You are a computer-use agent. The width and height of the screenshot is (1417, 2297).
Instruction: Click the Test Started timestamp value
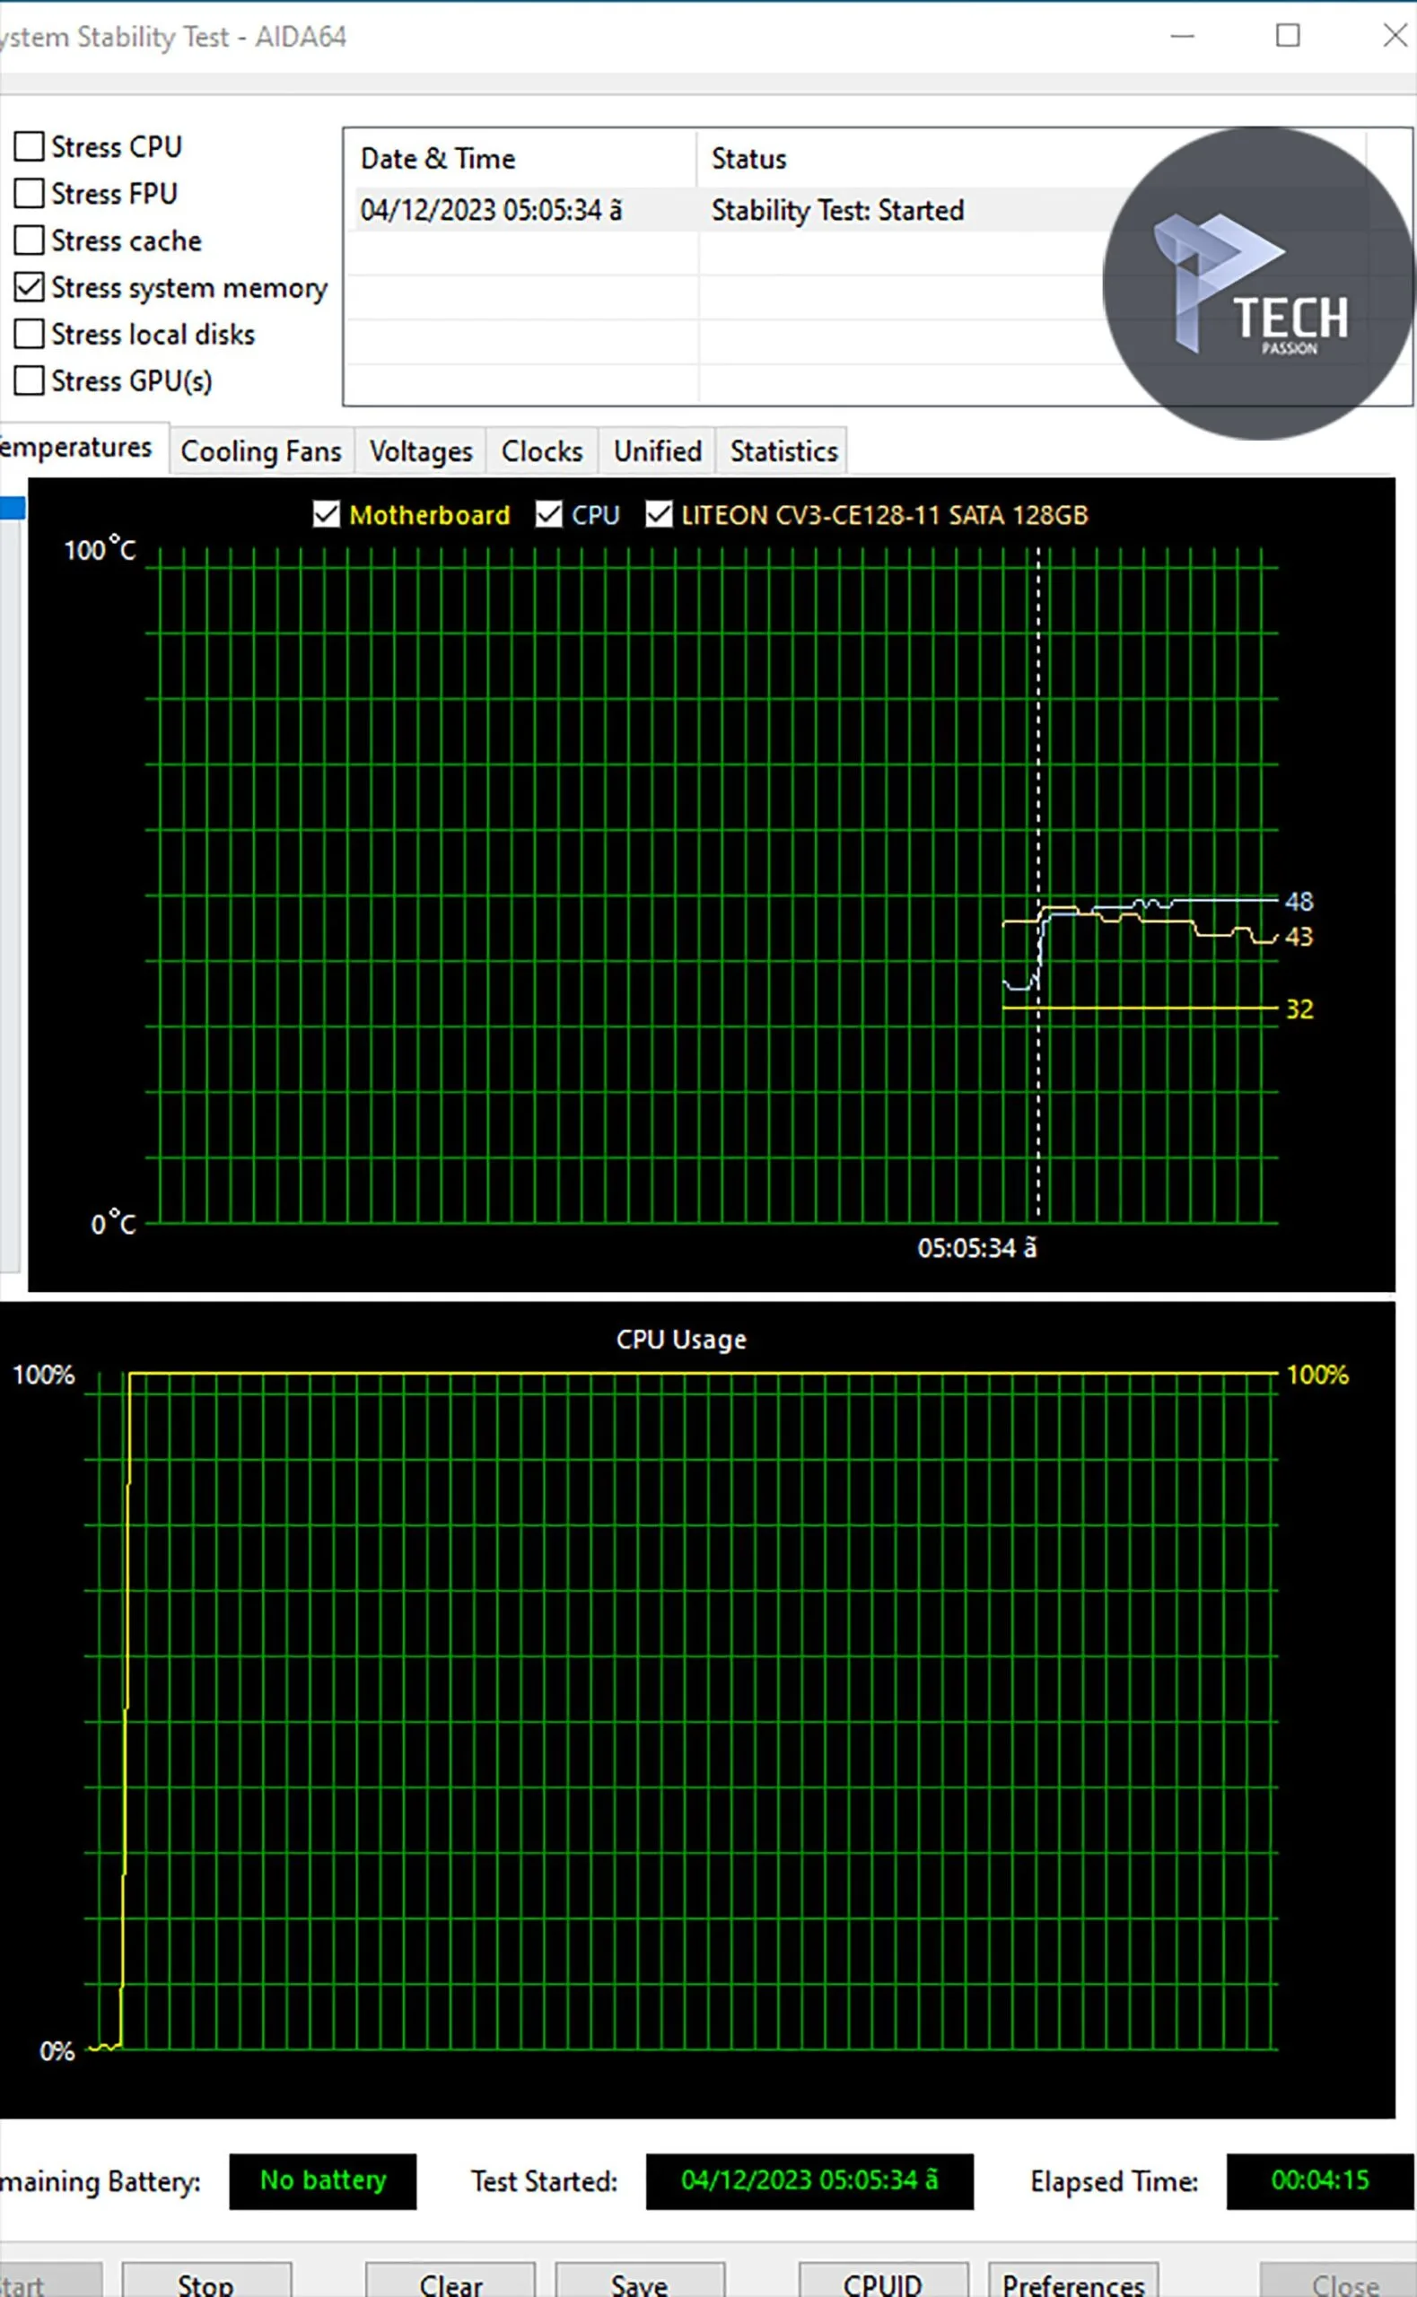pos(809,2181)
